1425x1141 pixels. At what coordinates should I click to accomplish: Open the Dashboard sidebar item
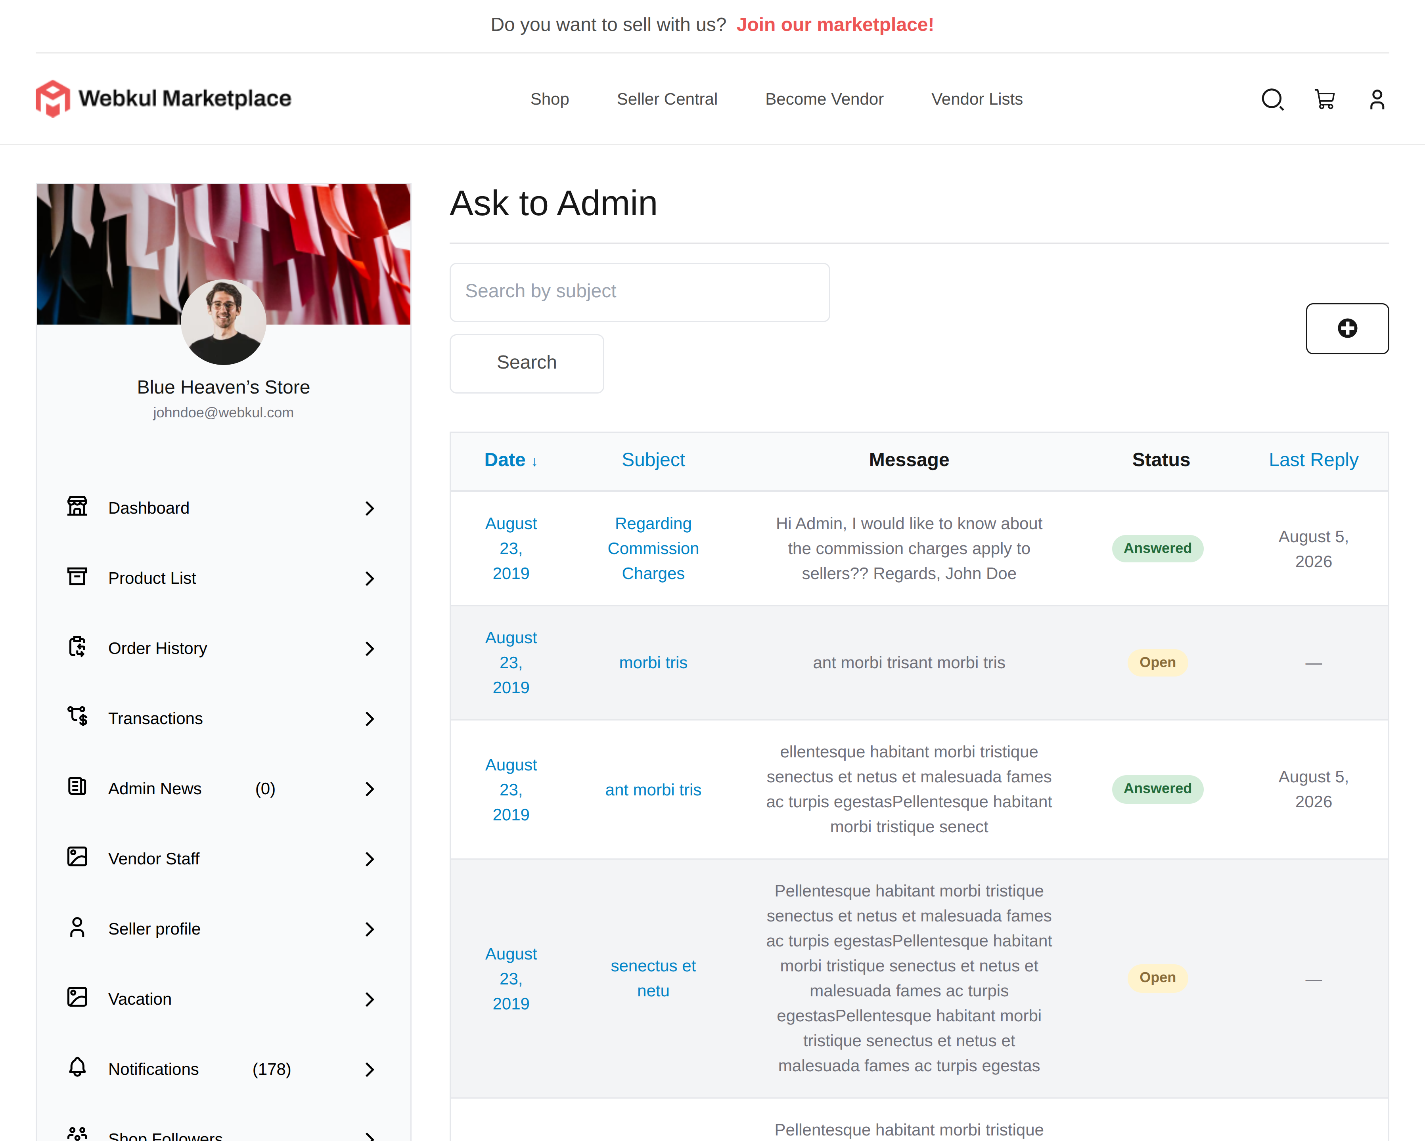point(223,508)
